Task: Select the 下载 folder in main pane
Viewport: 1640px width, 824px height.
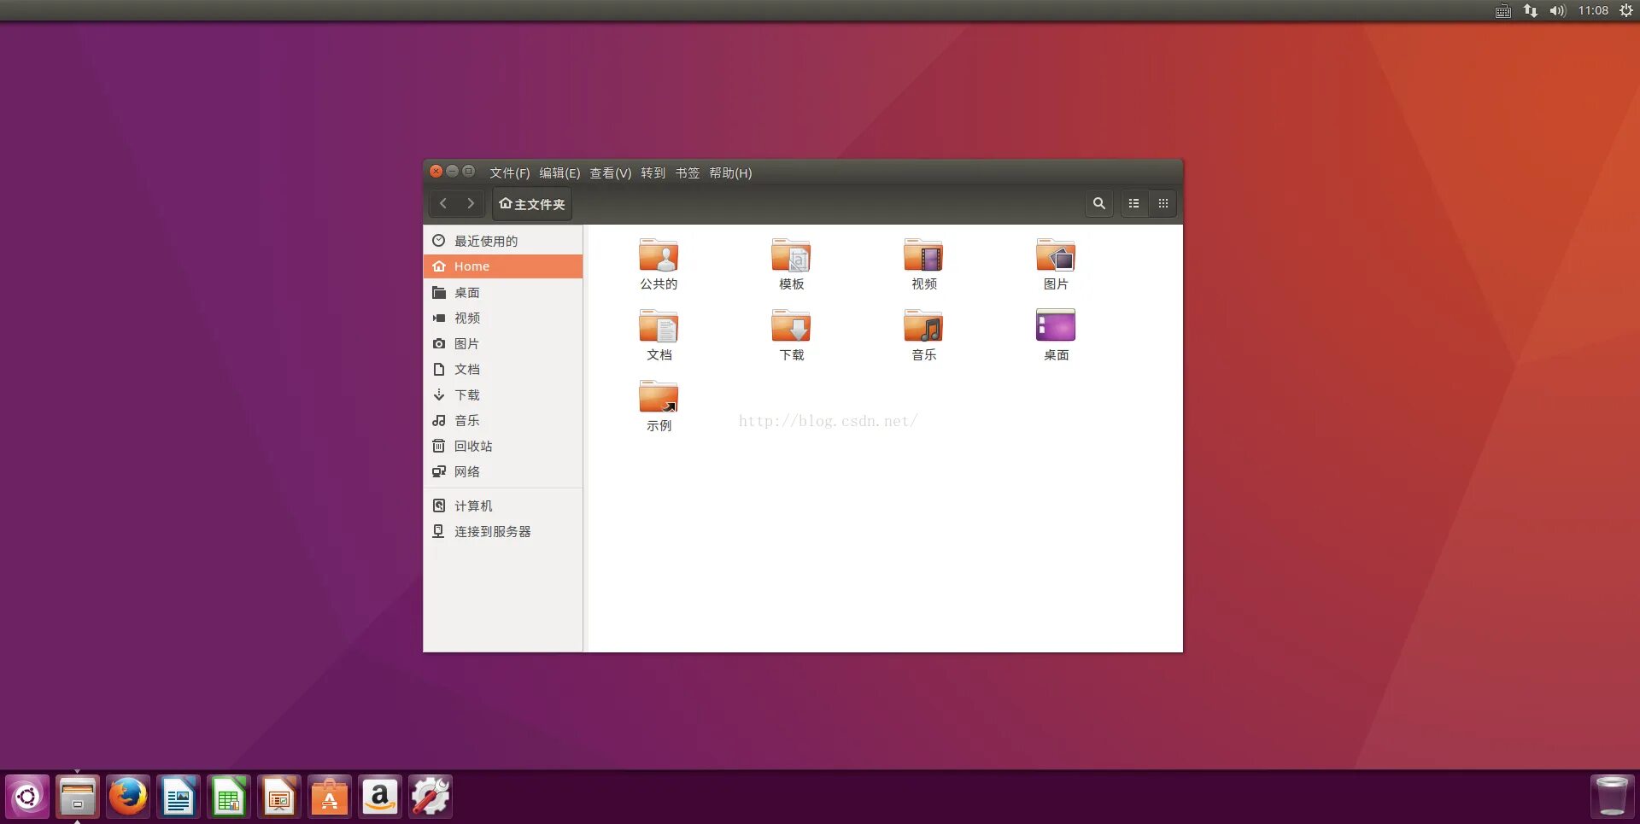Action: click(791, 326)
